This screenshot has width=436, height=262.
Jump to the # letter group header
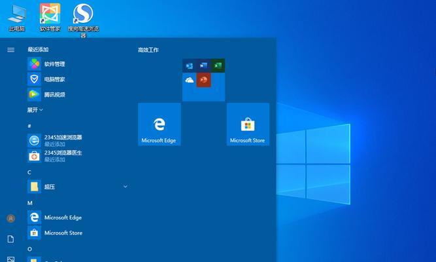[29, 126]
